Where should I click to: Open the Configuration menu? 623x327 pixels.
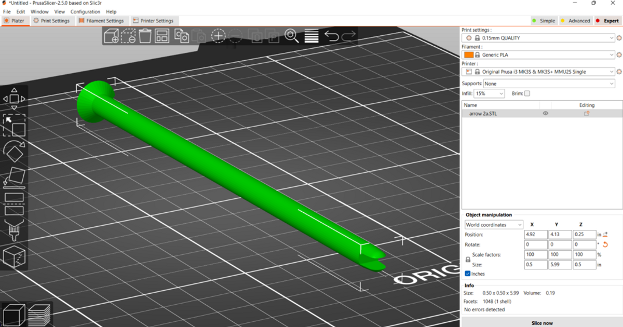(85, 11)
